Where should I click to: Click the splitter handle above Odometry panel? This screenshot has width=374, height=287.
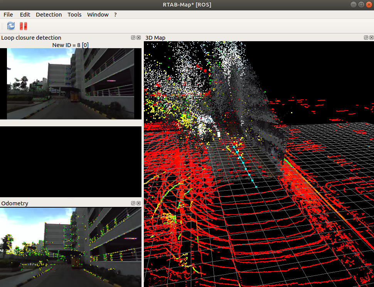(x=71, y=198)
